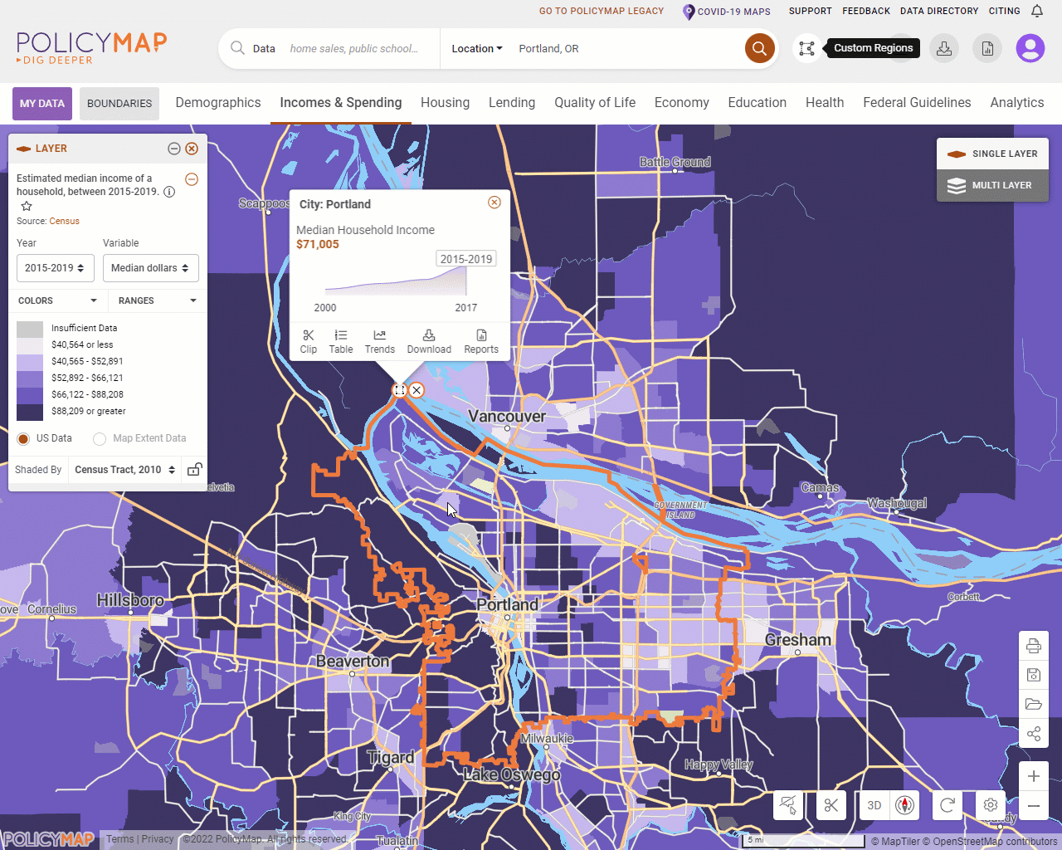Toggle 3D map view
The image size is (1062, 850).
click(x=874, y=805)
